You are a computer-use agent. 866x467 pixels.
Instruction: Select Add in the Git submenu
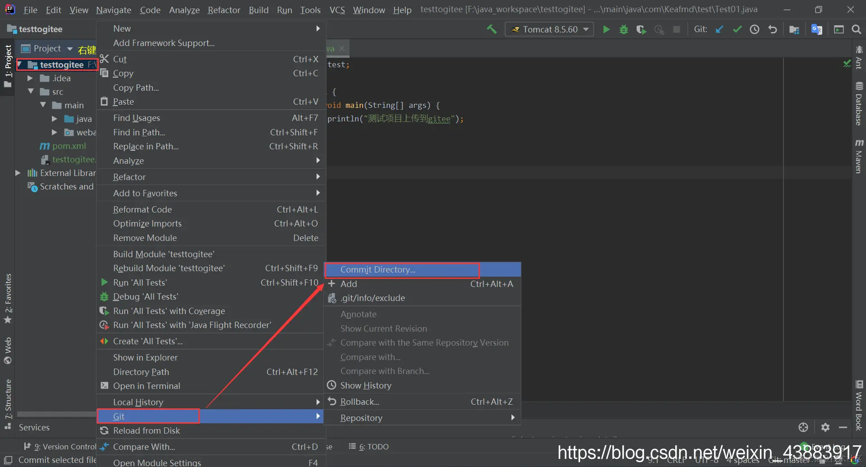point(423,284)
